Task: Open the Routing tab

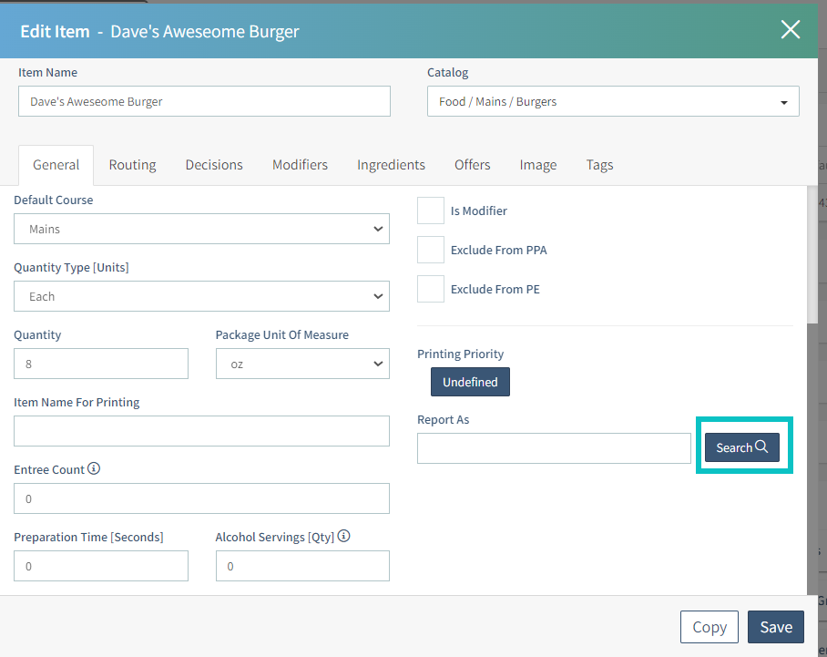Action: [132, 165]
